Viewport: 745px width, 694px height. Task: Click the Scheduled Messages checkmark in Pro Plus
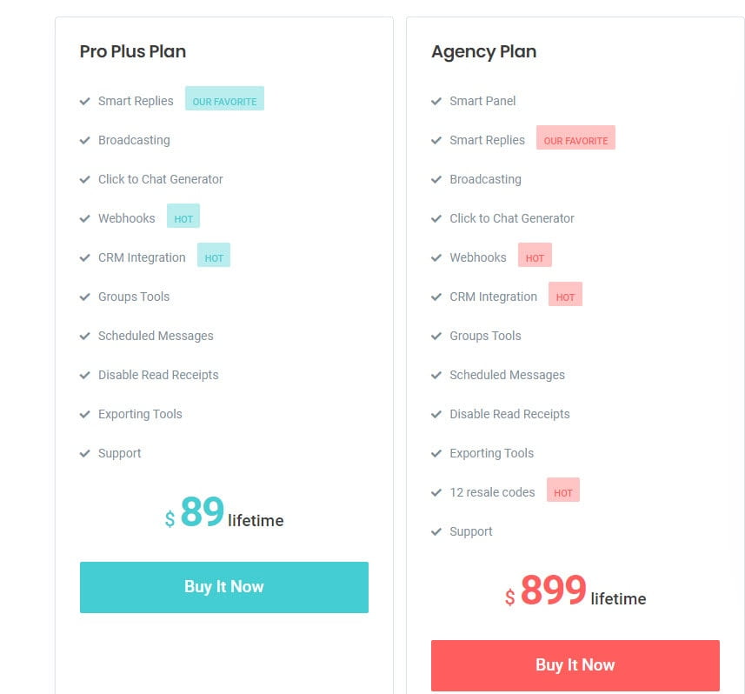tap(85, 336)
